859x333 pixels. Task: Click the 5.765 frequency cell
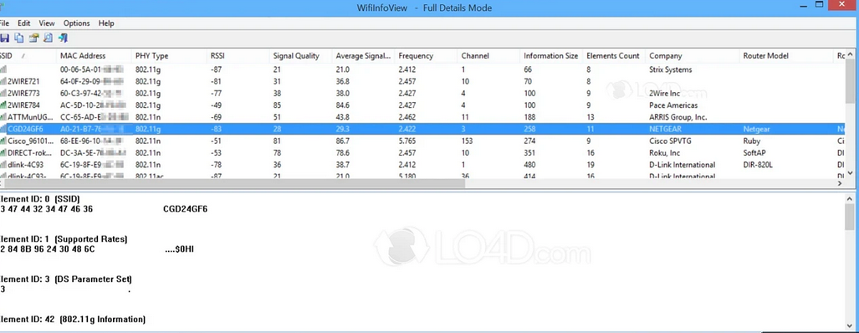click(x=408, y=141)
